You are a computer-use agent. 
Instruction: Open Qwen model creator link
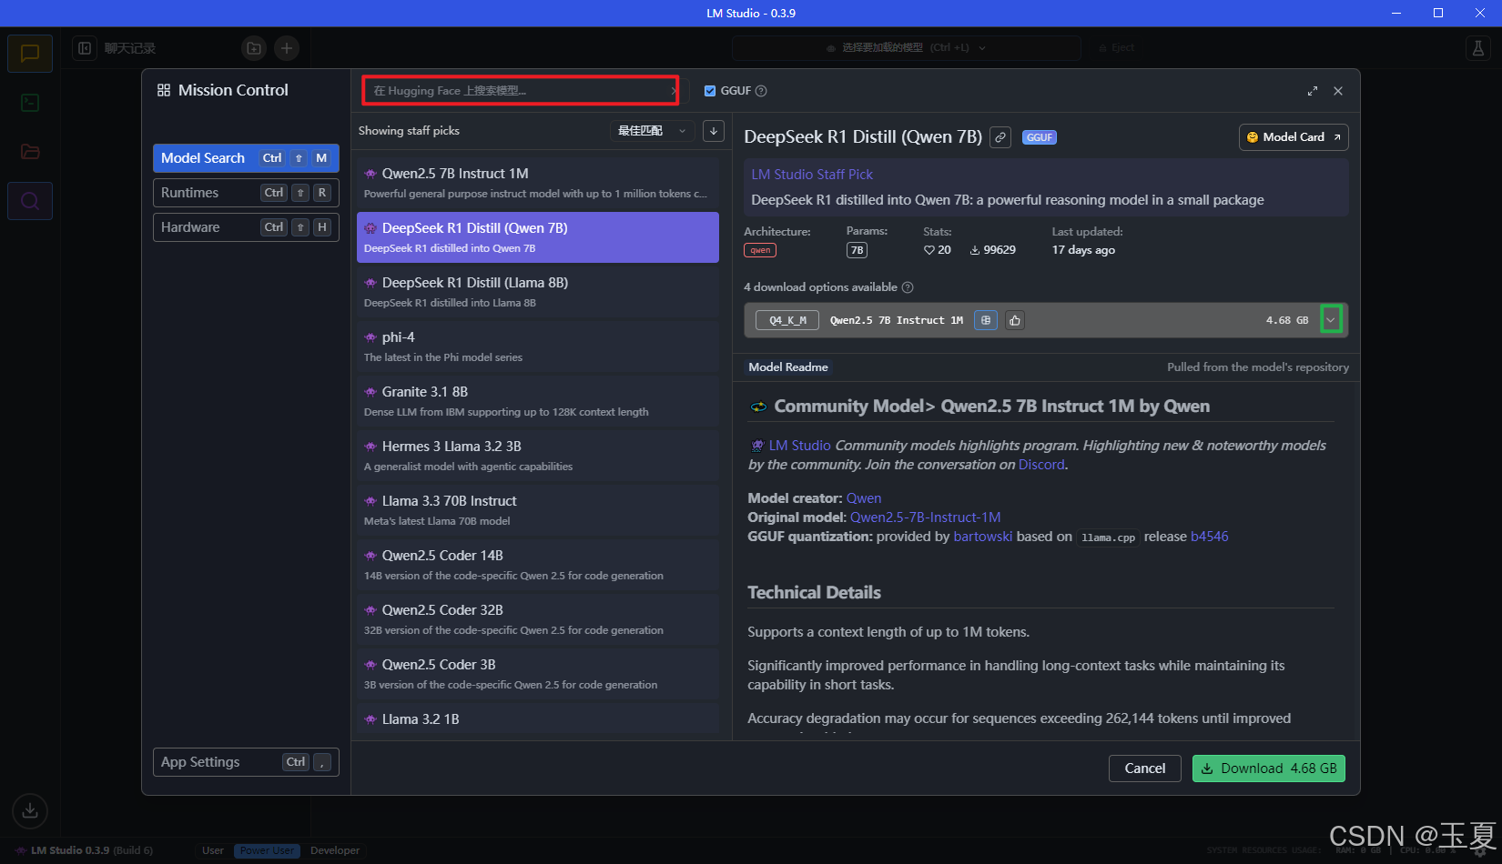point(864,498)
